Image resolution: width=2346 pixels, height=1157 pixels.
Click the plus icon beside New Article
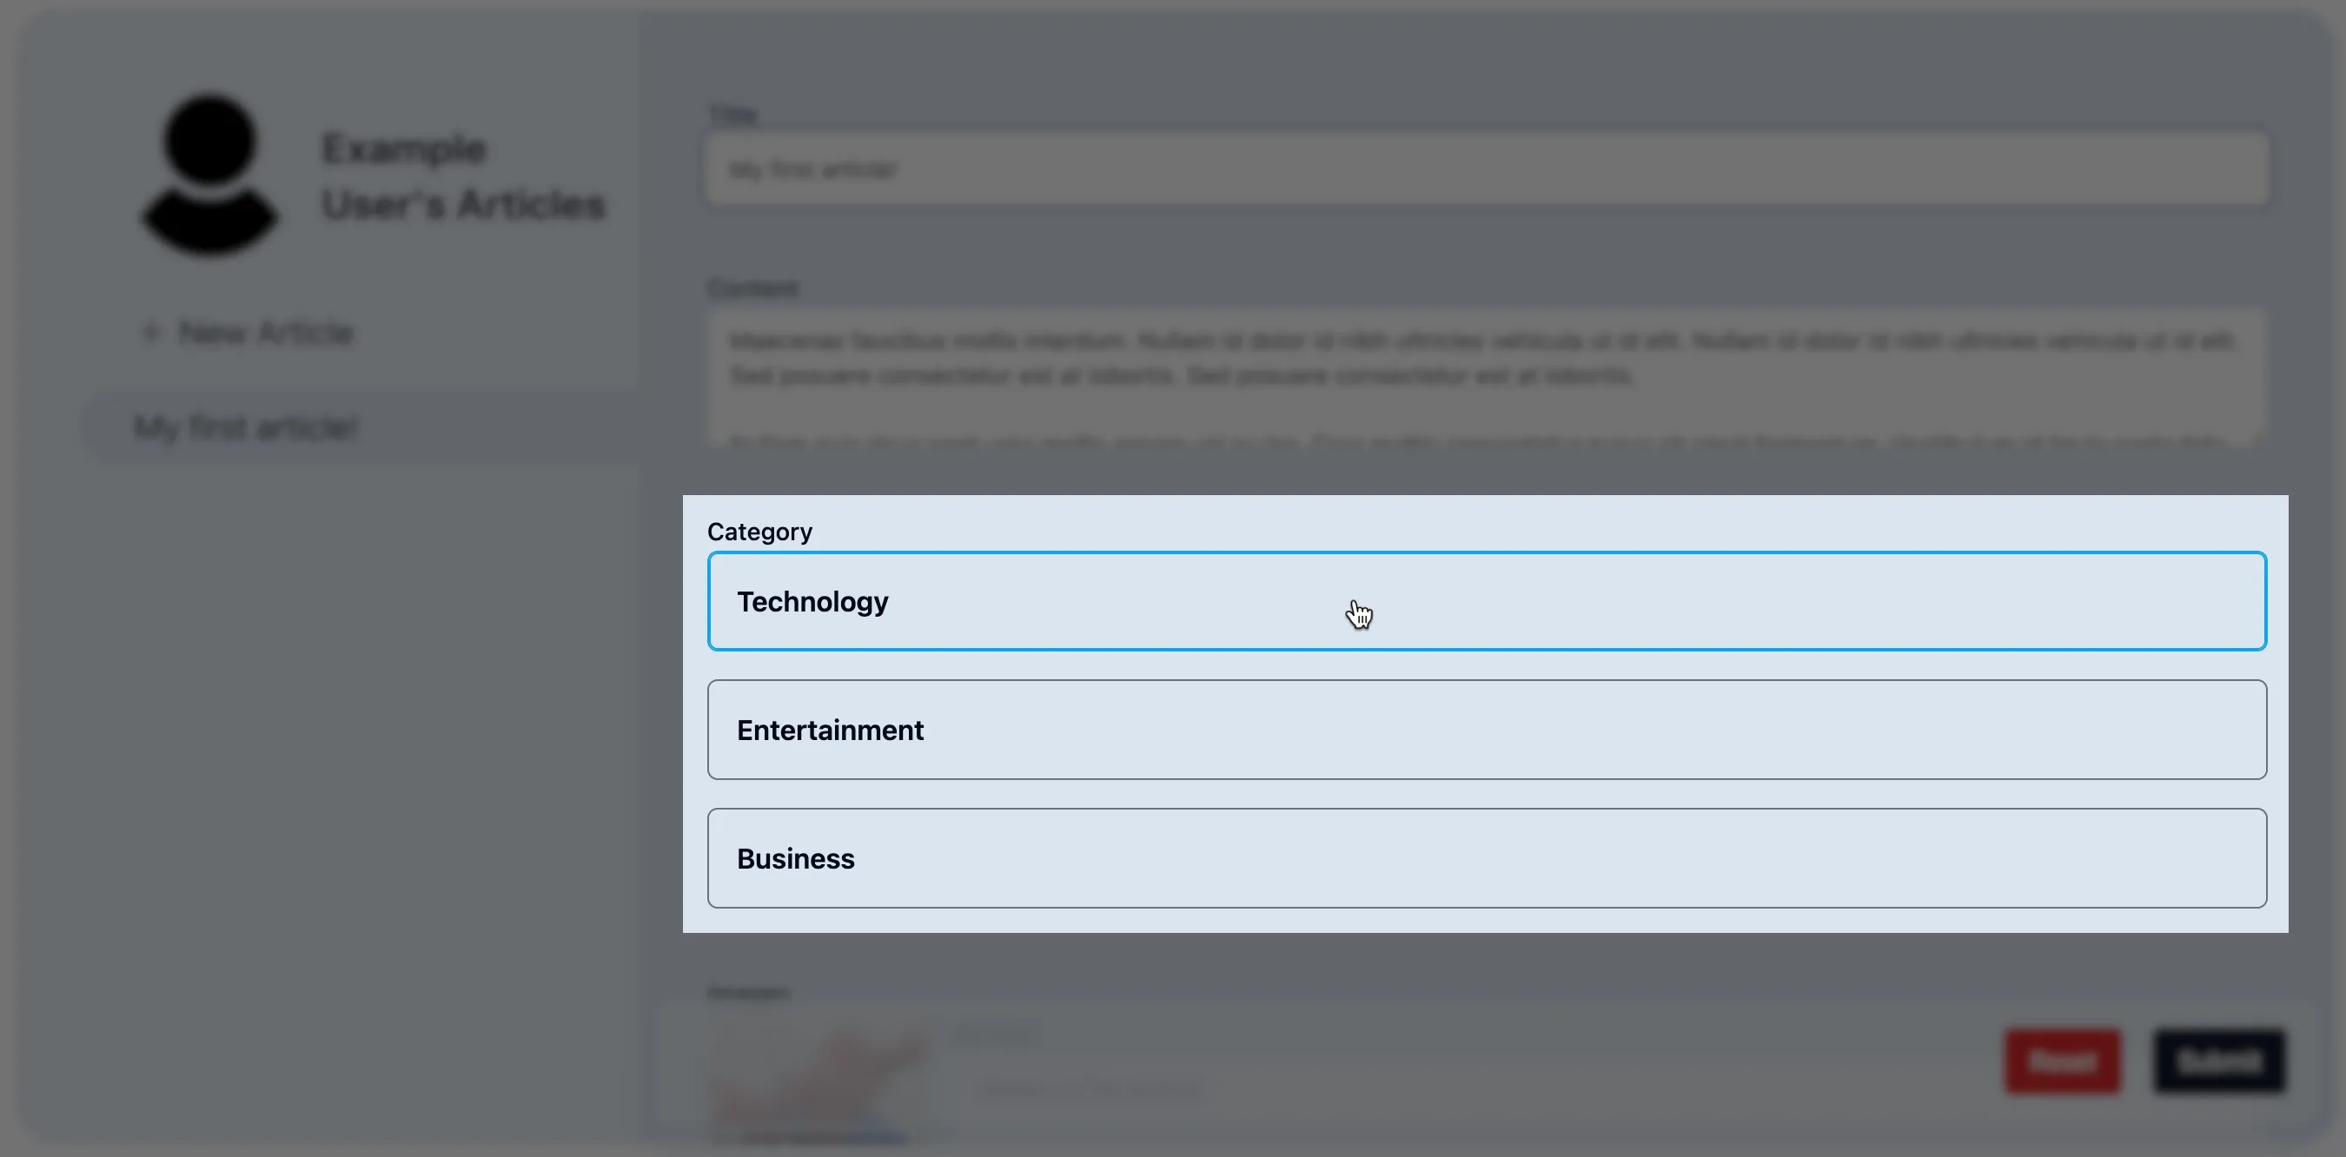point(151,333)
